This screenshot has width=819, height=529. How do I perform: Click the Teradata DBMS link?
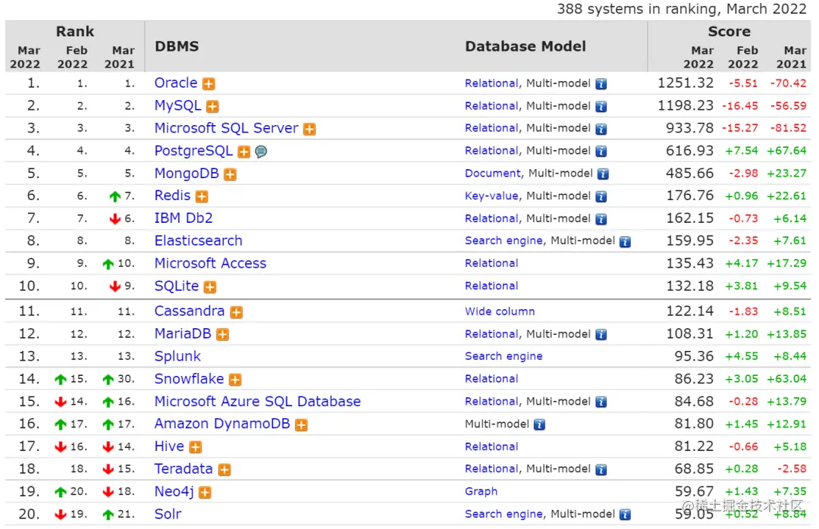click(x=184, y=469)
